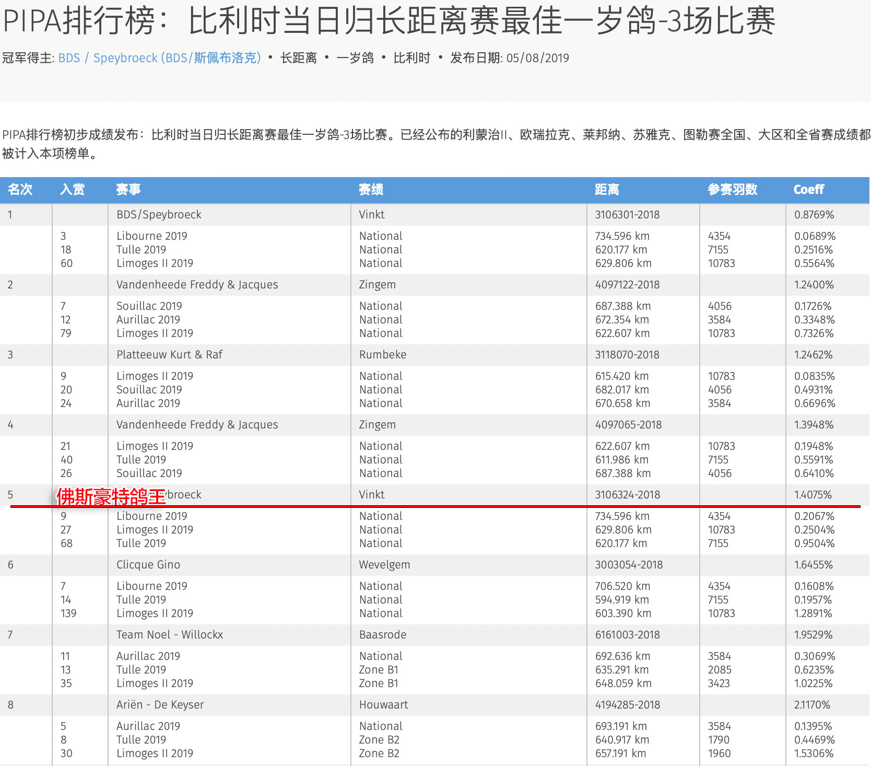Select coefficient 1.9529% in rank 7
Image resolution: width=871 pixels, height=766 pixels.
click(814, 635)
